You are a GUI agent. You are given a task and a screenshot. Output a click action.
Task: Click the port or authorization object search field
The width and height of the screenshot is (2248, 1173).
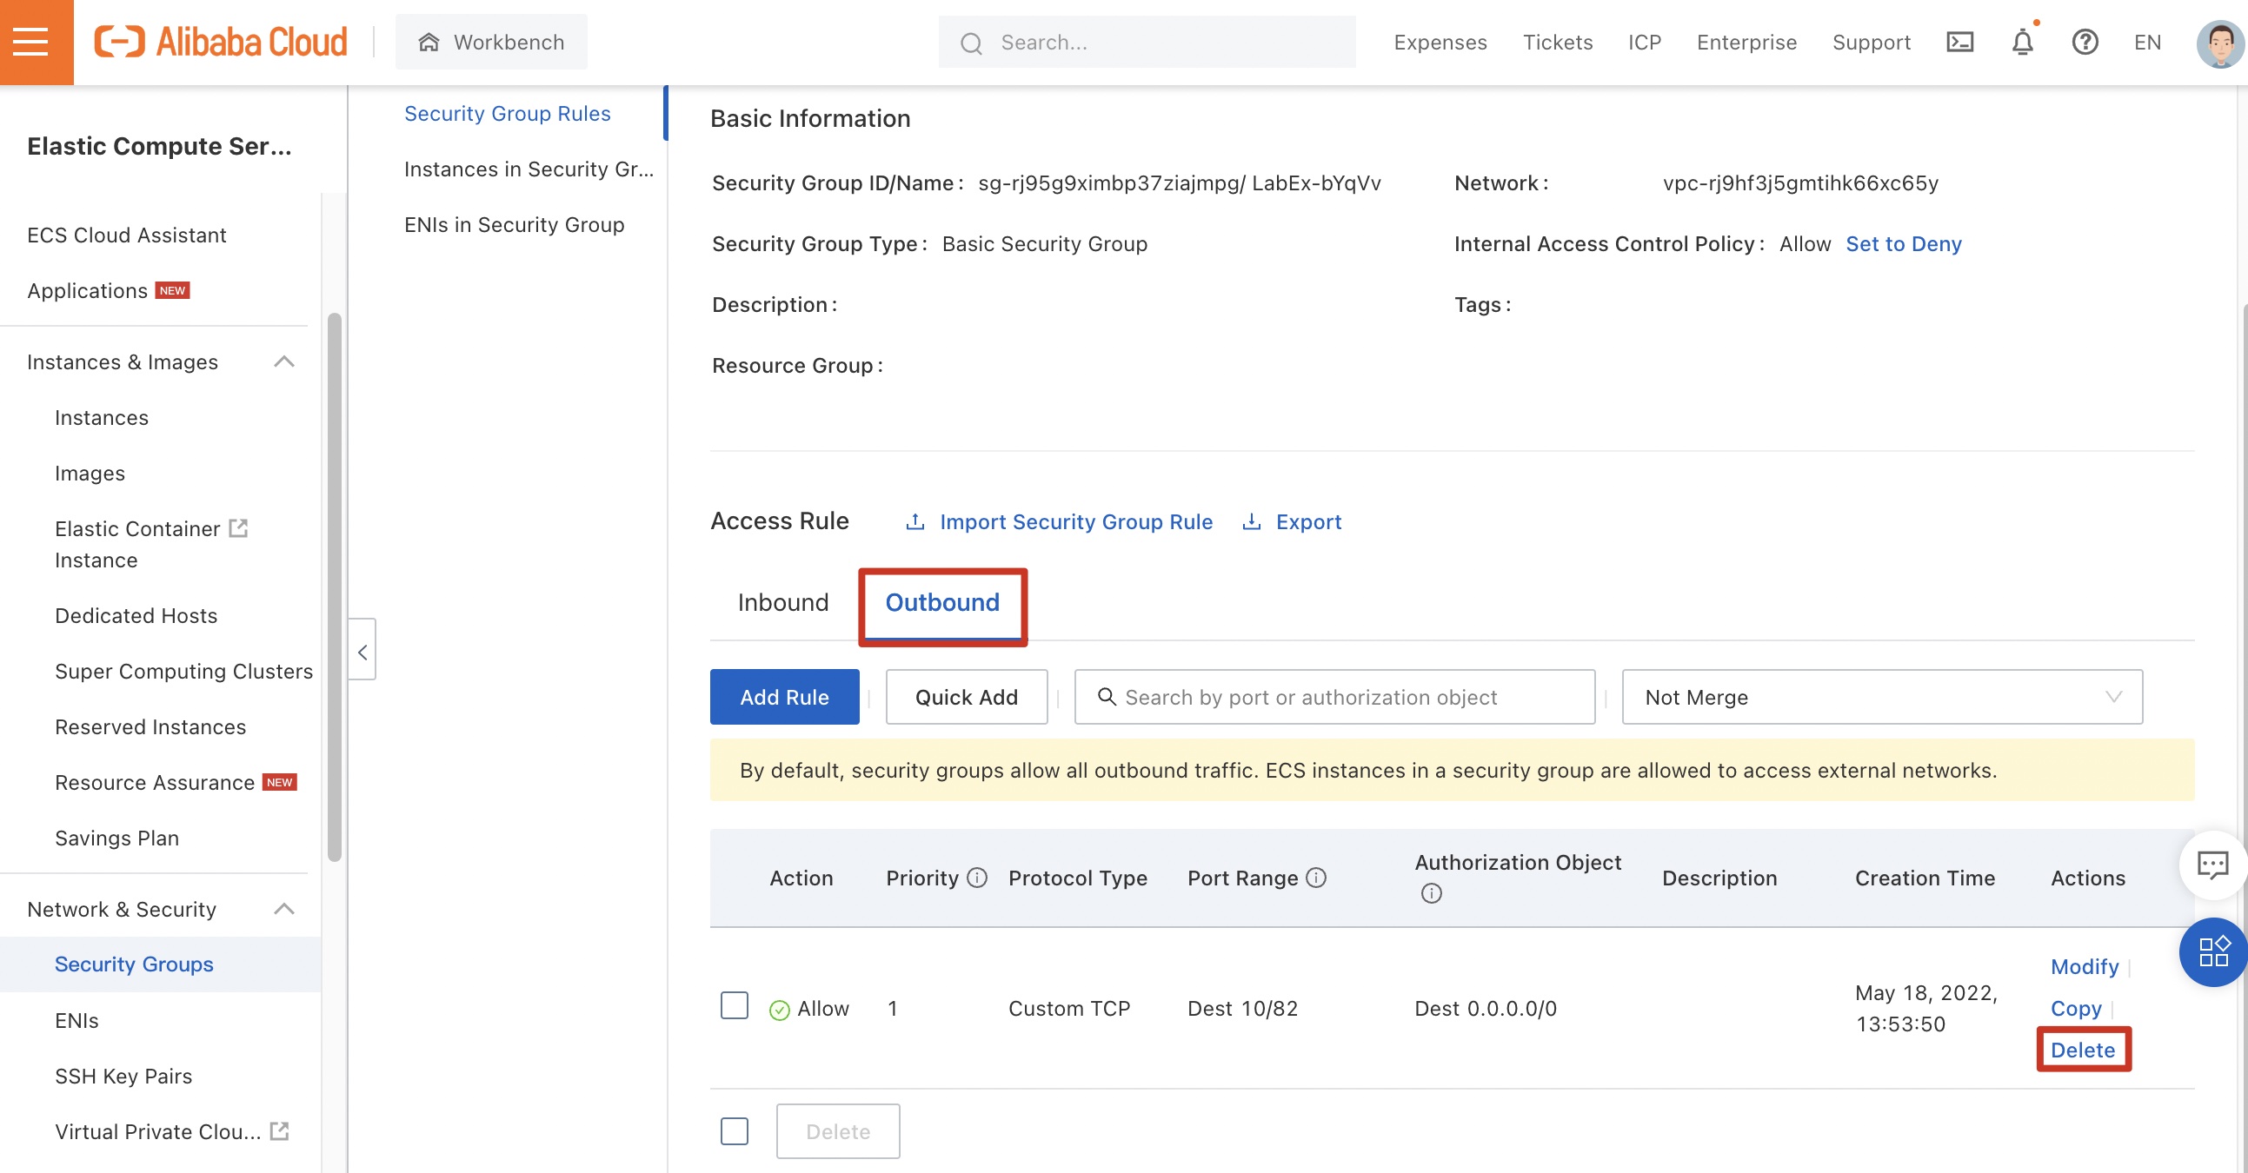click(x=1334, y=697)
